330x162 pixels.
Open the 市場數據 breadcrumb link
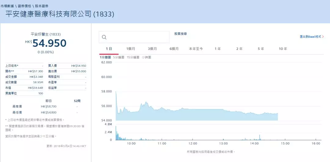(7, 6)
